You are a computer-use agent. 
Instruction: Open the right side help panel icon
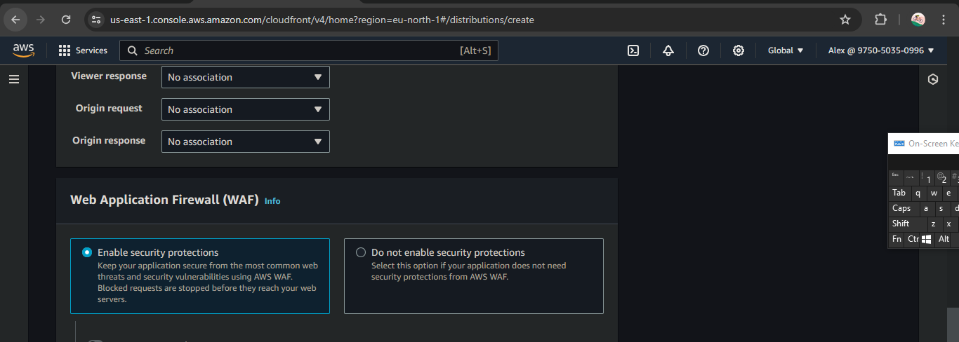pos(933,79)
